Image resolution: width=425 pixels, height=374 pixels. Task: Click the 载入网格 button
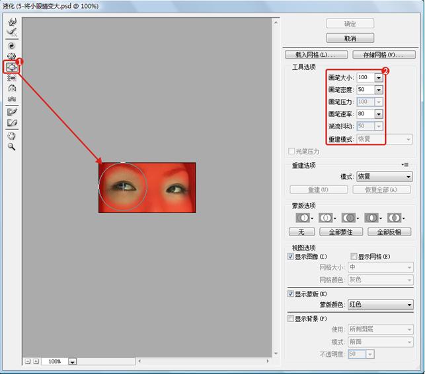[316, 55]
